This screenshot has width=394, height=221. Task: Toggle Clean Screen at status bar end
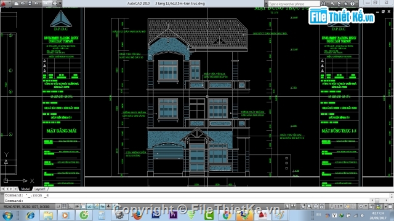pos(390,206)
